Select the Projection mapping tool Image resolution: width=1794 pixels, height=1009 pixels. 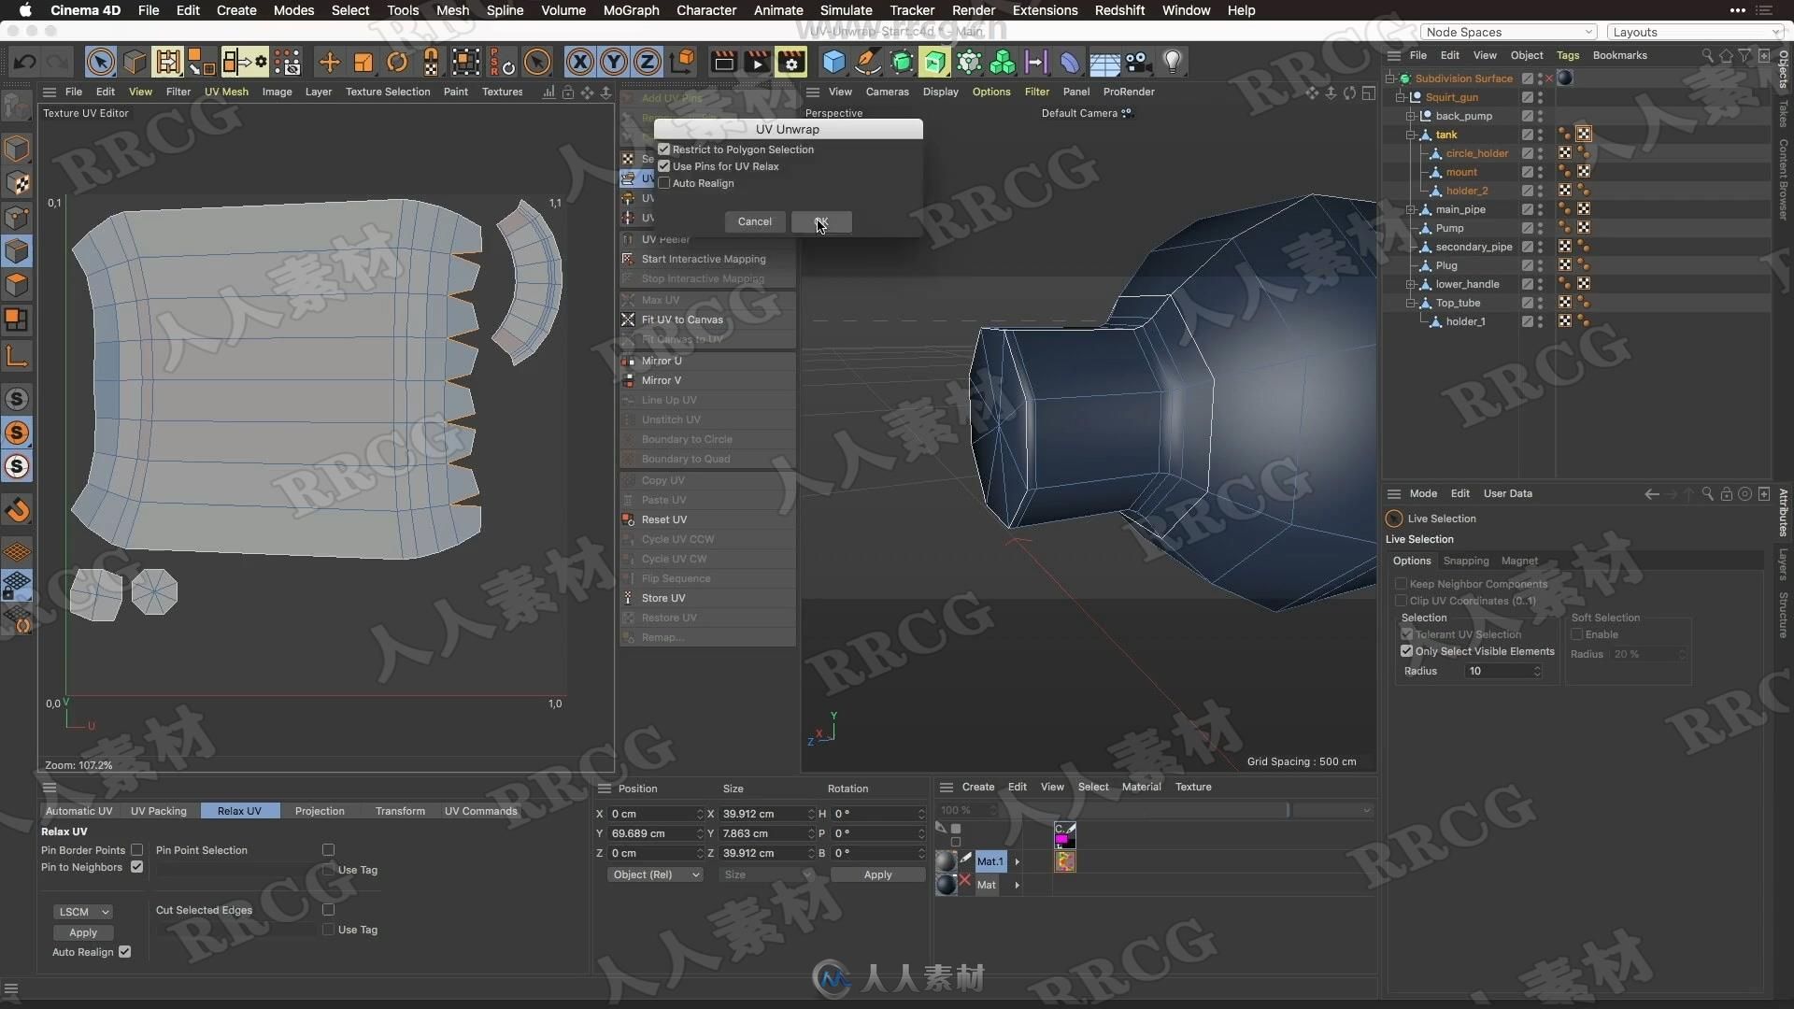(x=320, y=811)
